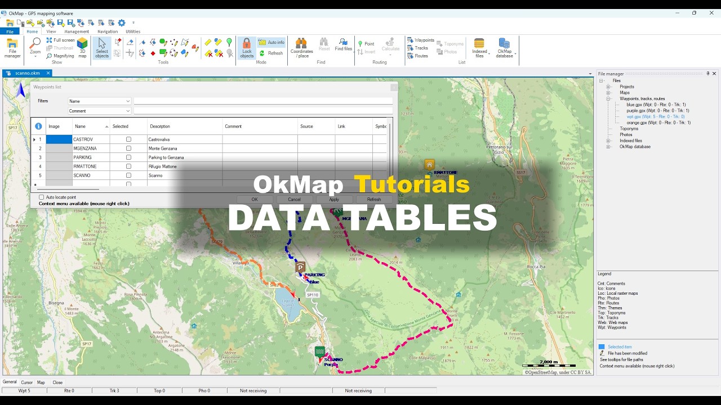Click the red diamond tool icon

tap(153, 53)
